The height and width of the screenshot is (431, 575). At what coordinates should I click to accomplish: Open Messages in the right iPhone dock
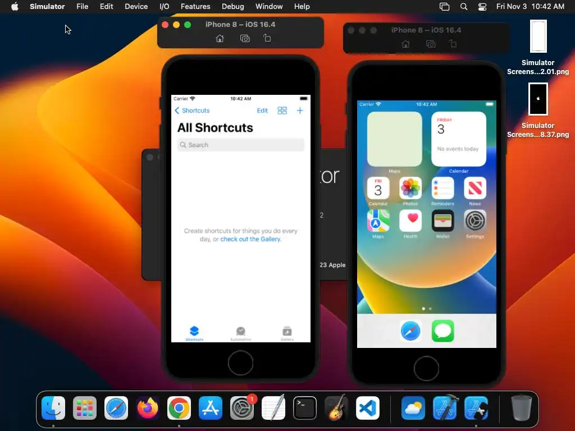[x=442, y=331]
